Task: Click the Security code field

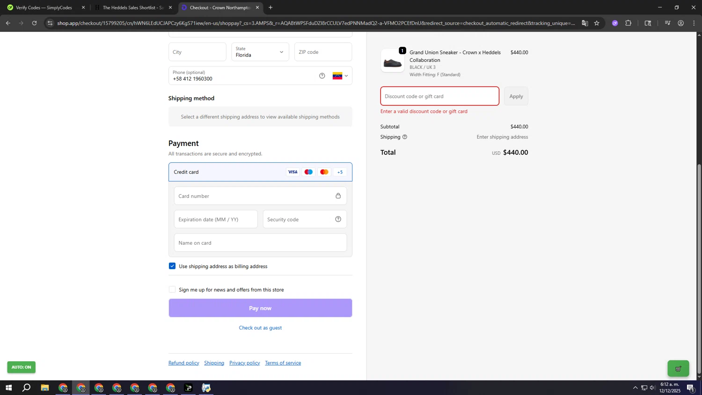Action: point(305,219)
